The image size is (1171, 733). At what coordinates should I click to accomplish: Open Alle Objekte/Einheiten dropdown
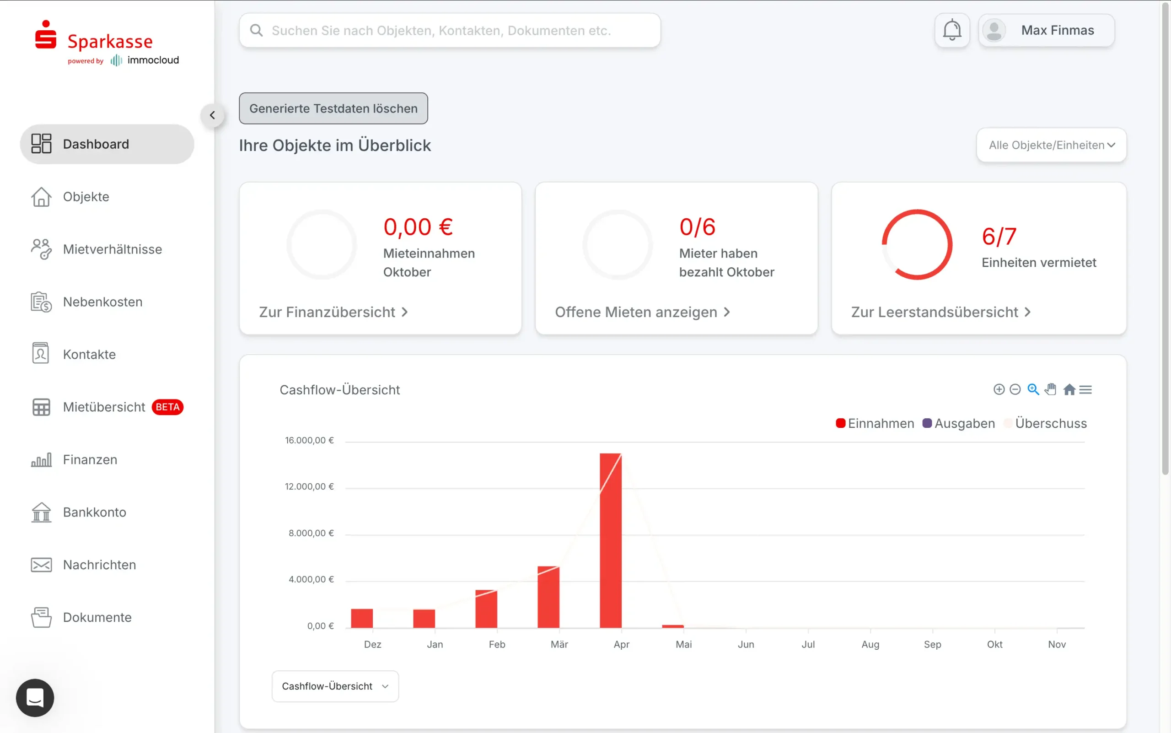click(1051, 145)
